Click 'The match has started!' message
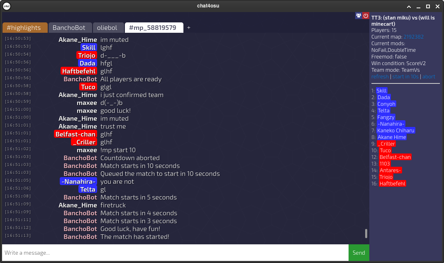The width and height of the screenshot is (444, 263). (135, 237)
